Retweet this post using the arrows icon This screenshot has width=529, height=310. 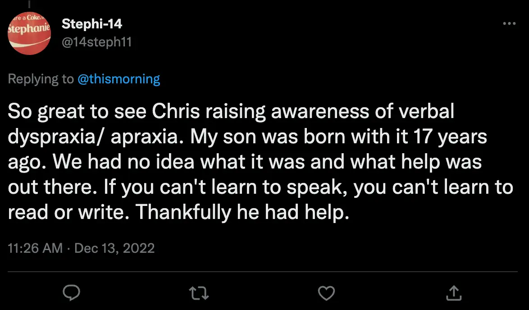click(199, 293)
